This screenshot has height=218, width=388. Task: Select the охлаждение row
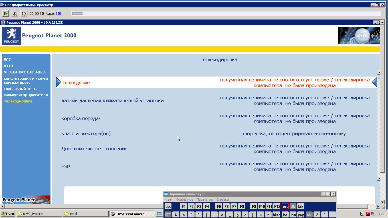pos(217,82)
